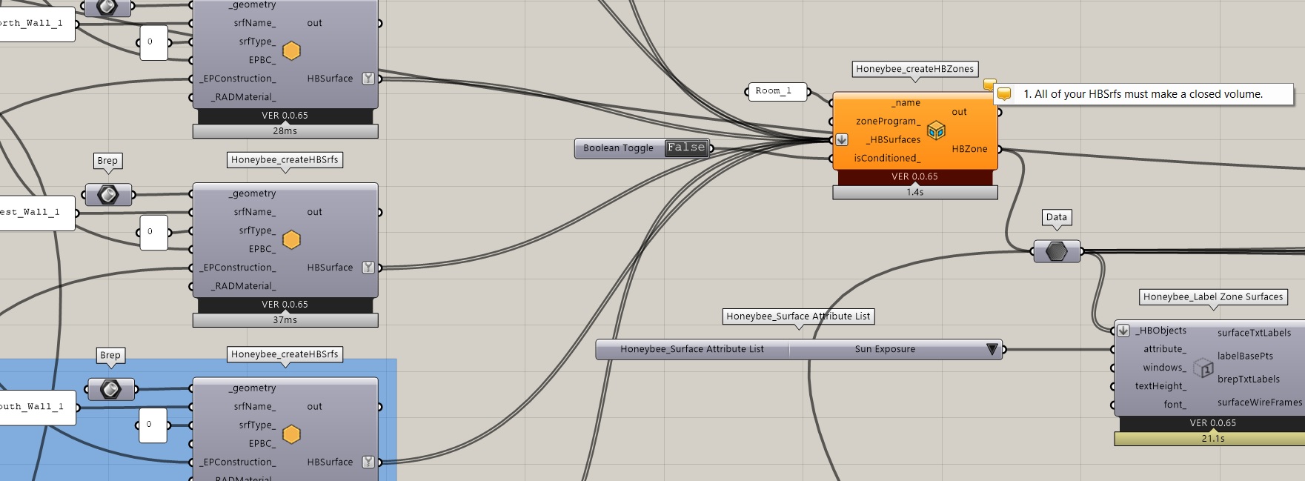This screenshot has width=1305, height=481.
Task: Click the Brep hexagon near West_Wall_1 panel
Action: point(108,195)
